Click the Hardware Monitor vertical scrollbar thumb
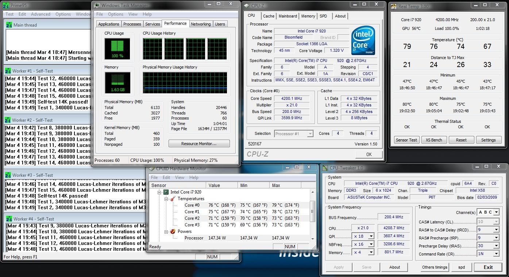This screenshot has height=277, width=509. (x=312, y=211)
